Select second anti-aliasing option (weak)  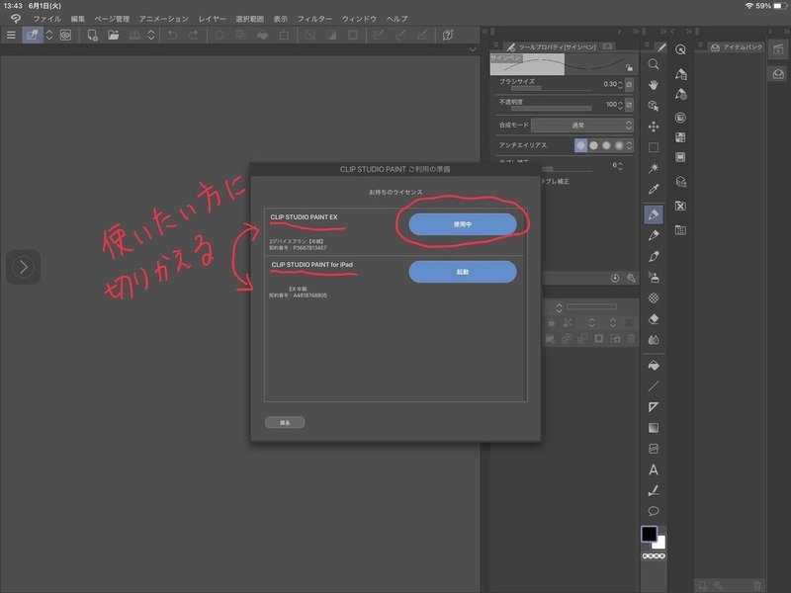coord(594,145)
